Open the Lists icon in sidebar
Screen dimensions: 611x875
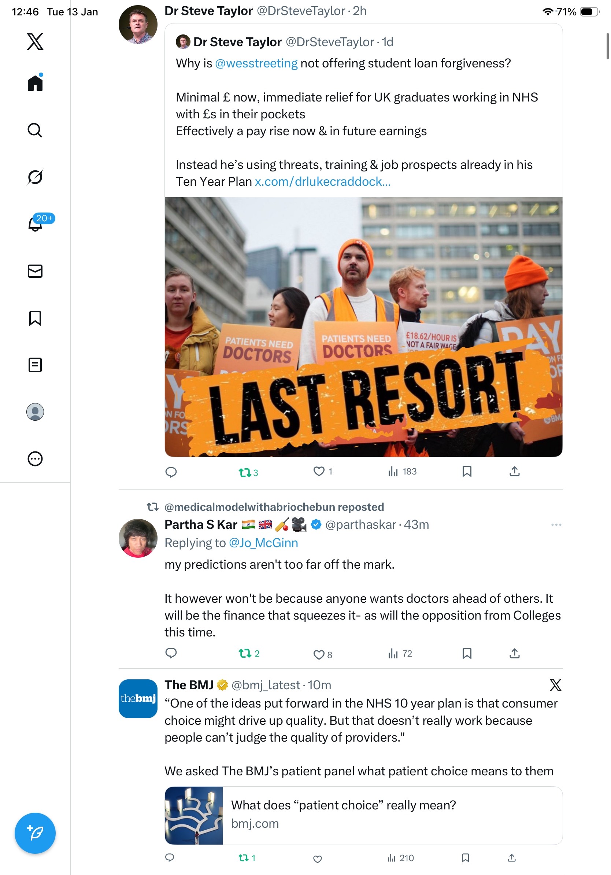(35, 365)
